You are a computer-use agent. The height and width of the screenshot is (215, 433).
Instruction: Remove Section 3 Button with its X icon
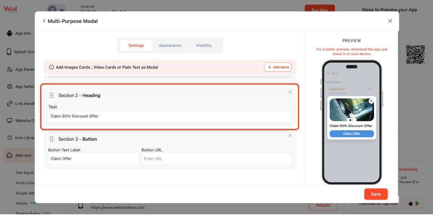[x=290, y=136]
